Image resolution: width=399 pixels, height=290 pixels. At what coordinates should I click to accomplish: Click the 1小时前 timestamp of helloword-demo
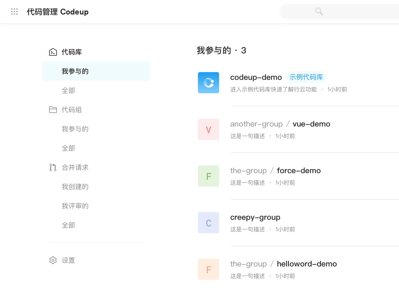[x=285, y=276]
